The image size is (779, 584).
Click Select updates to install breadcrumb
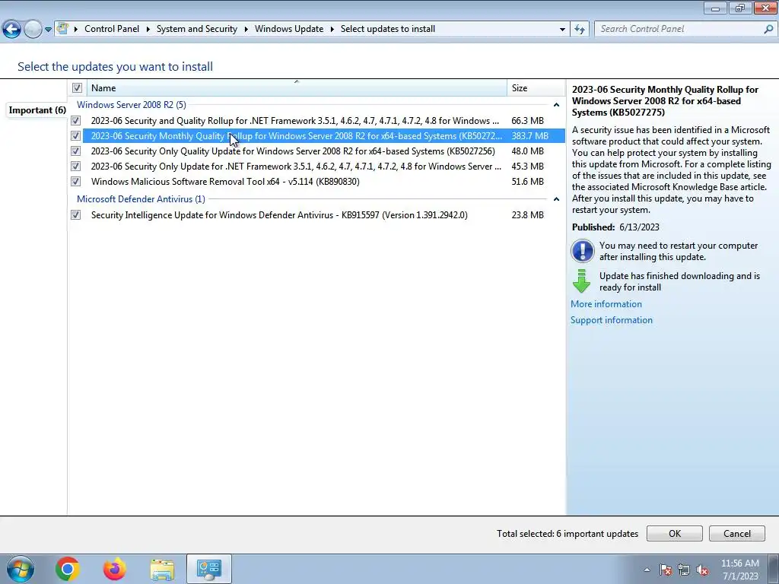pos(387,29)
